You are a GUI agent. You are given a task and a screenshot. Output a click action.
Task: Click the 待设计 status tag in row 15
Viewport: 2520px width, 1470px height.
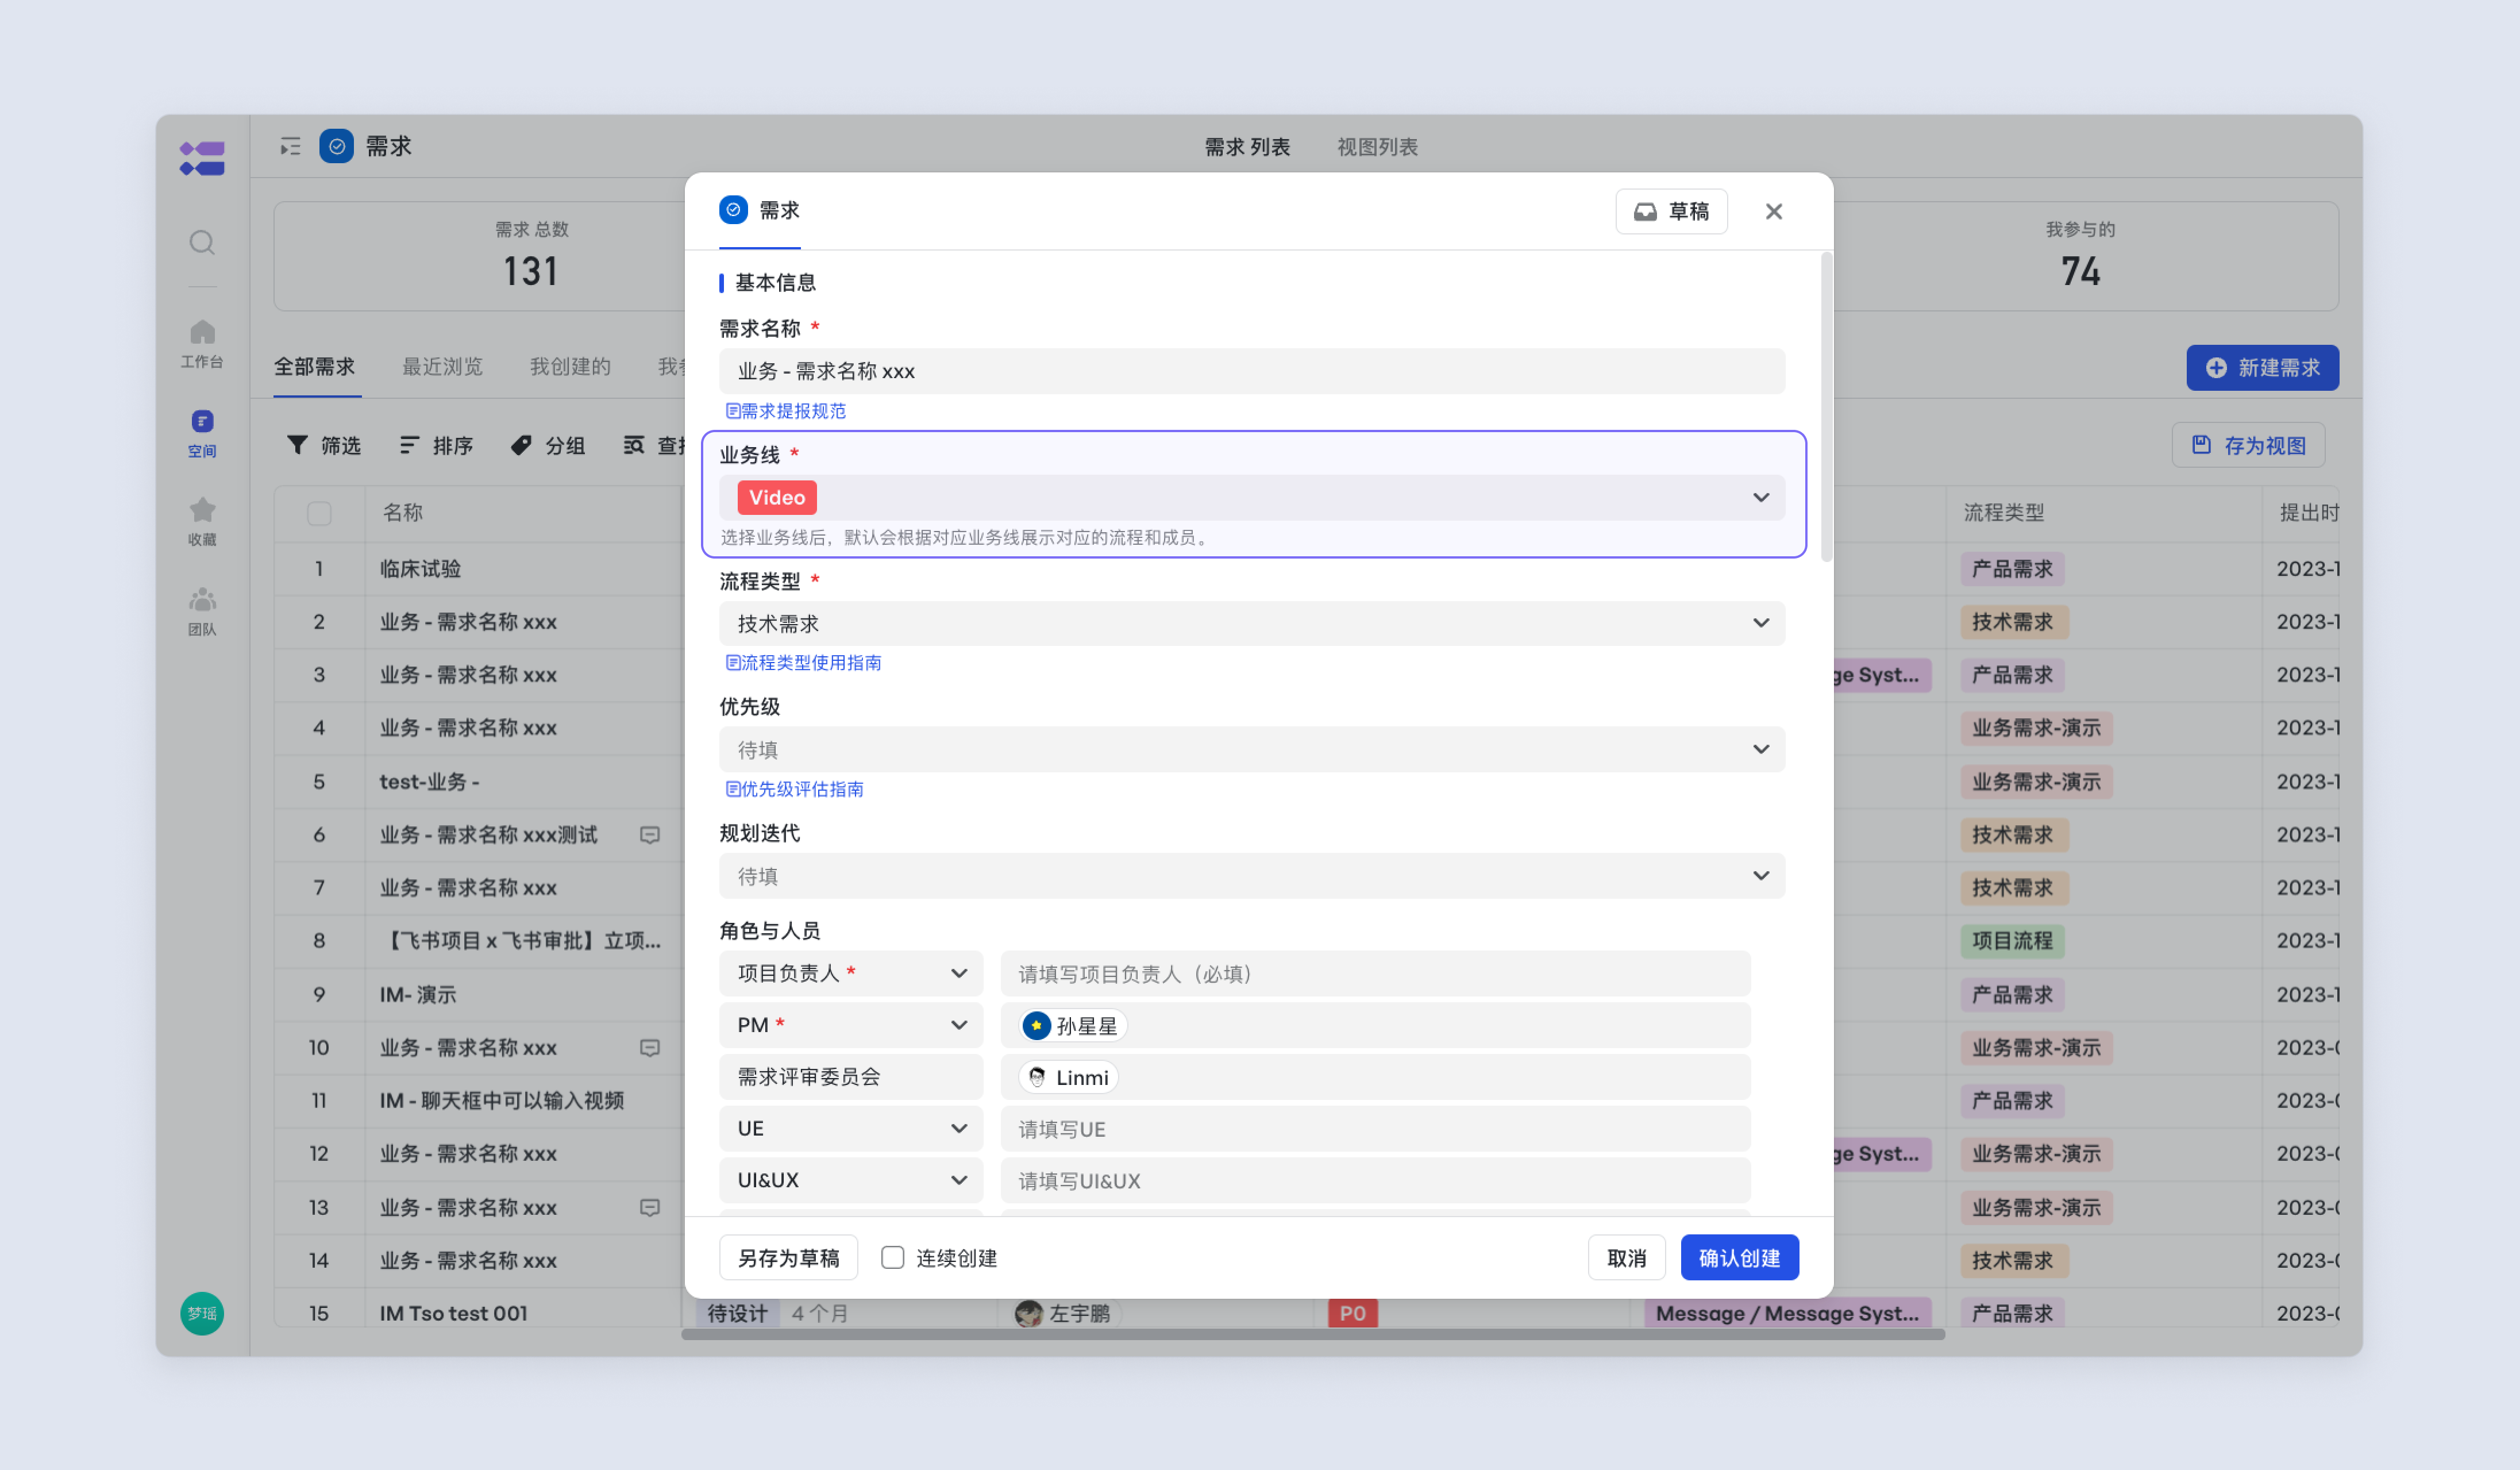pos(738,1313)
